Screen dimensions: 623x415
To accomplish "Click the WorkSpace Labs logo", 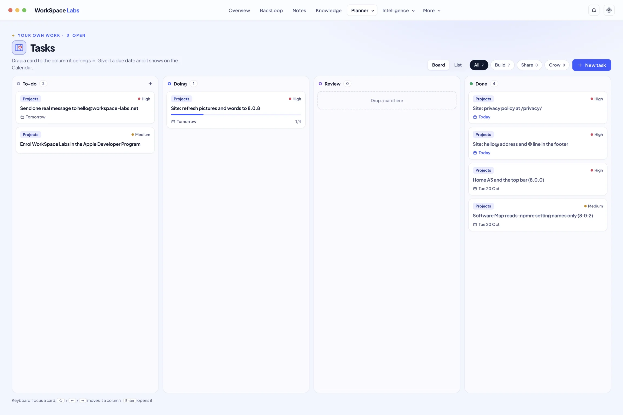I will pyautogui.click(x=57, y=10).
